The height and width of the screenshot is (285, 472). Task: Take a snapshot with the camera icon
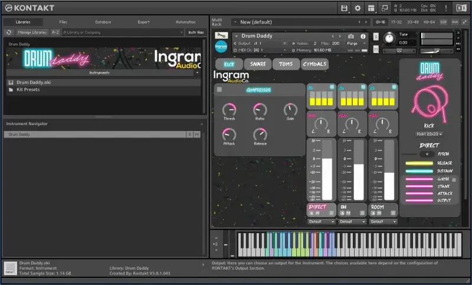tap(351, 36)
